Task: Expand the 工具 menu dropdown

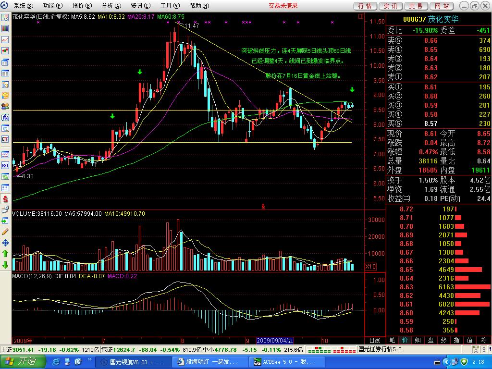Action: tap(170, 6)
